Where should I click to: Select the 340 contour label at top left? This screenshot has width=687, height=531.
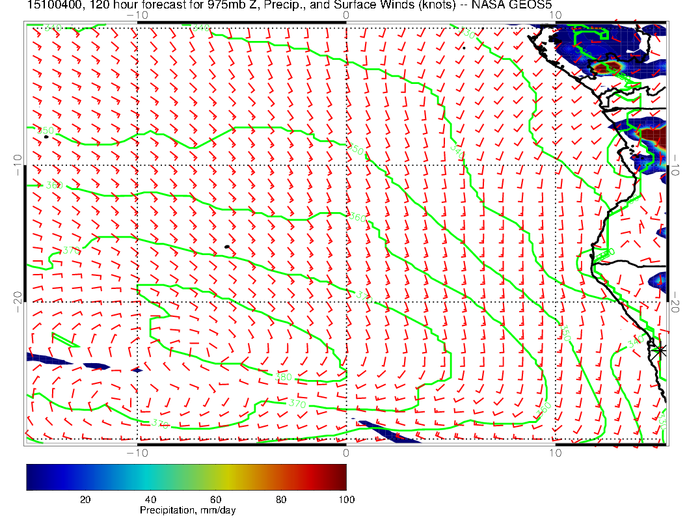click(52, 27)
